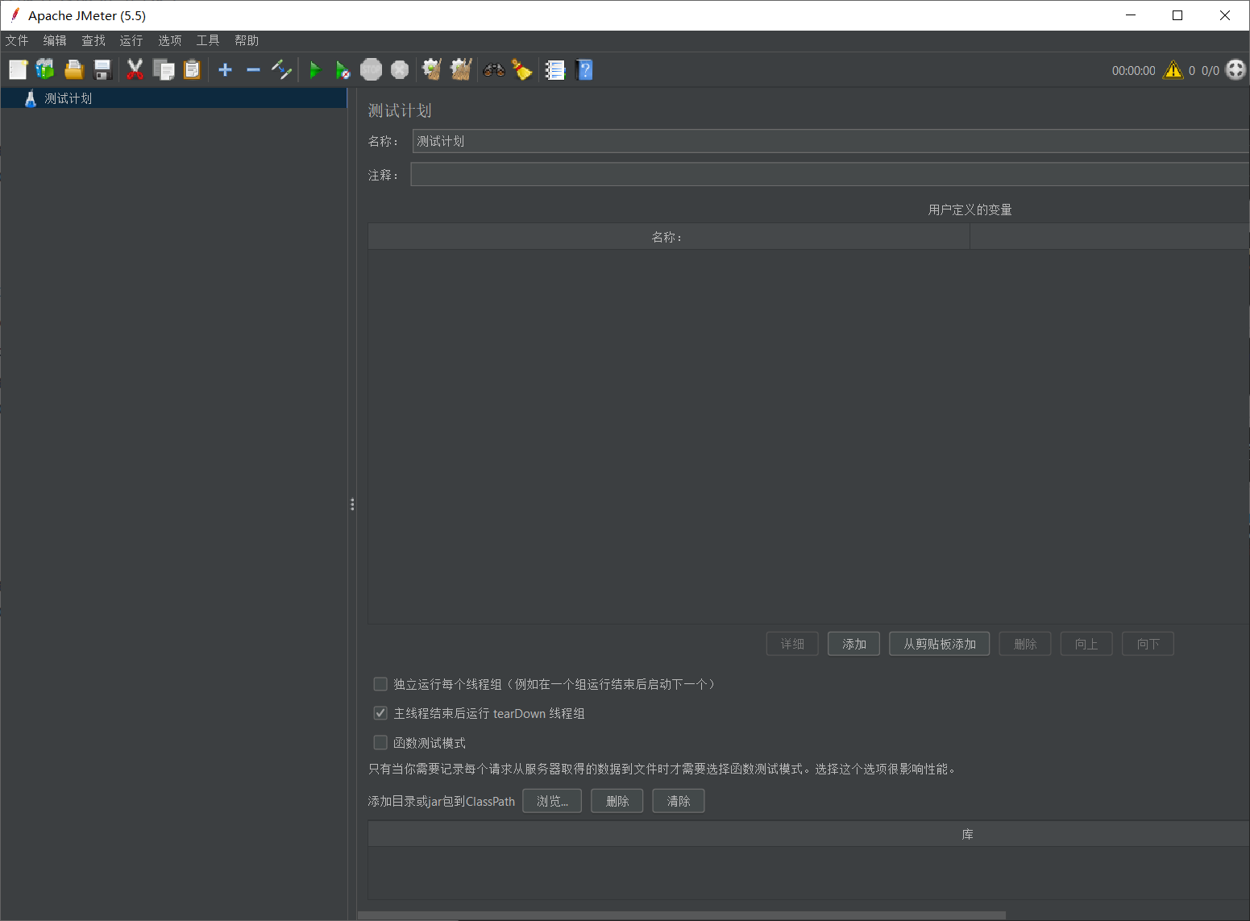
Task: Click the 添加 variable button
Action: click(854, 644)
